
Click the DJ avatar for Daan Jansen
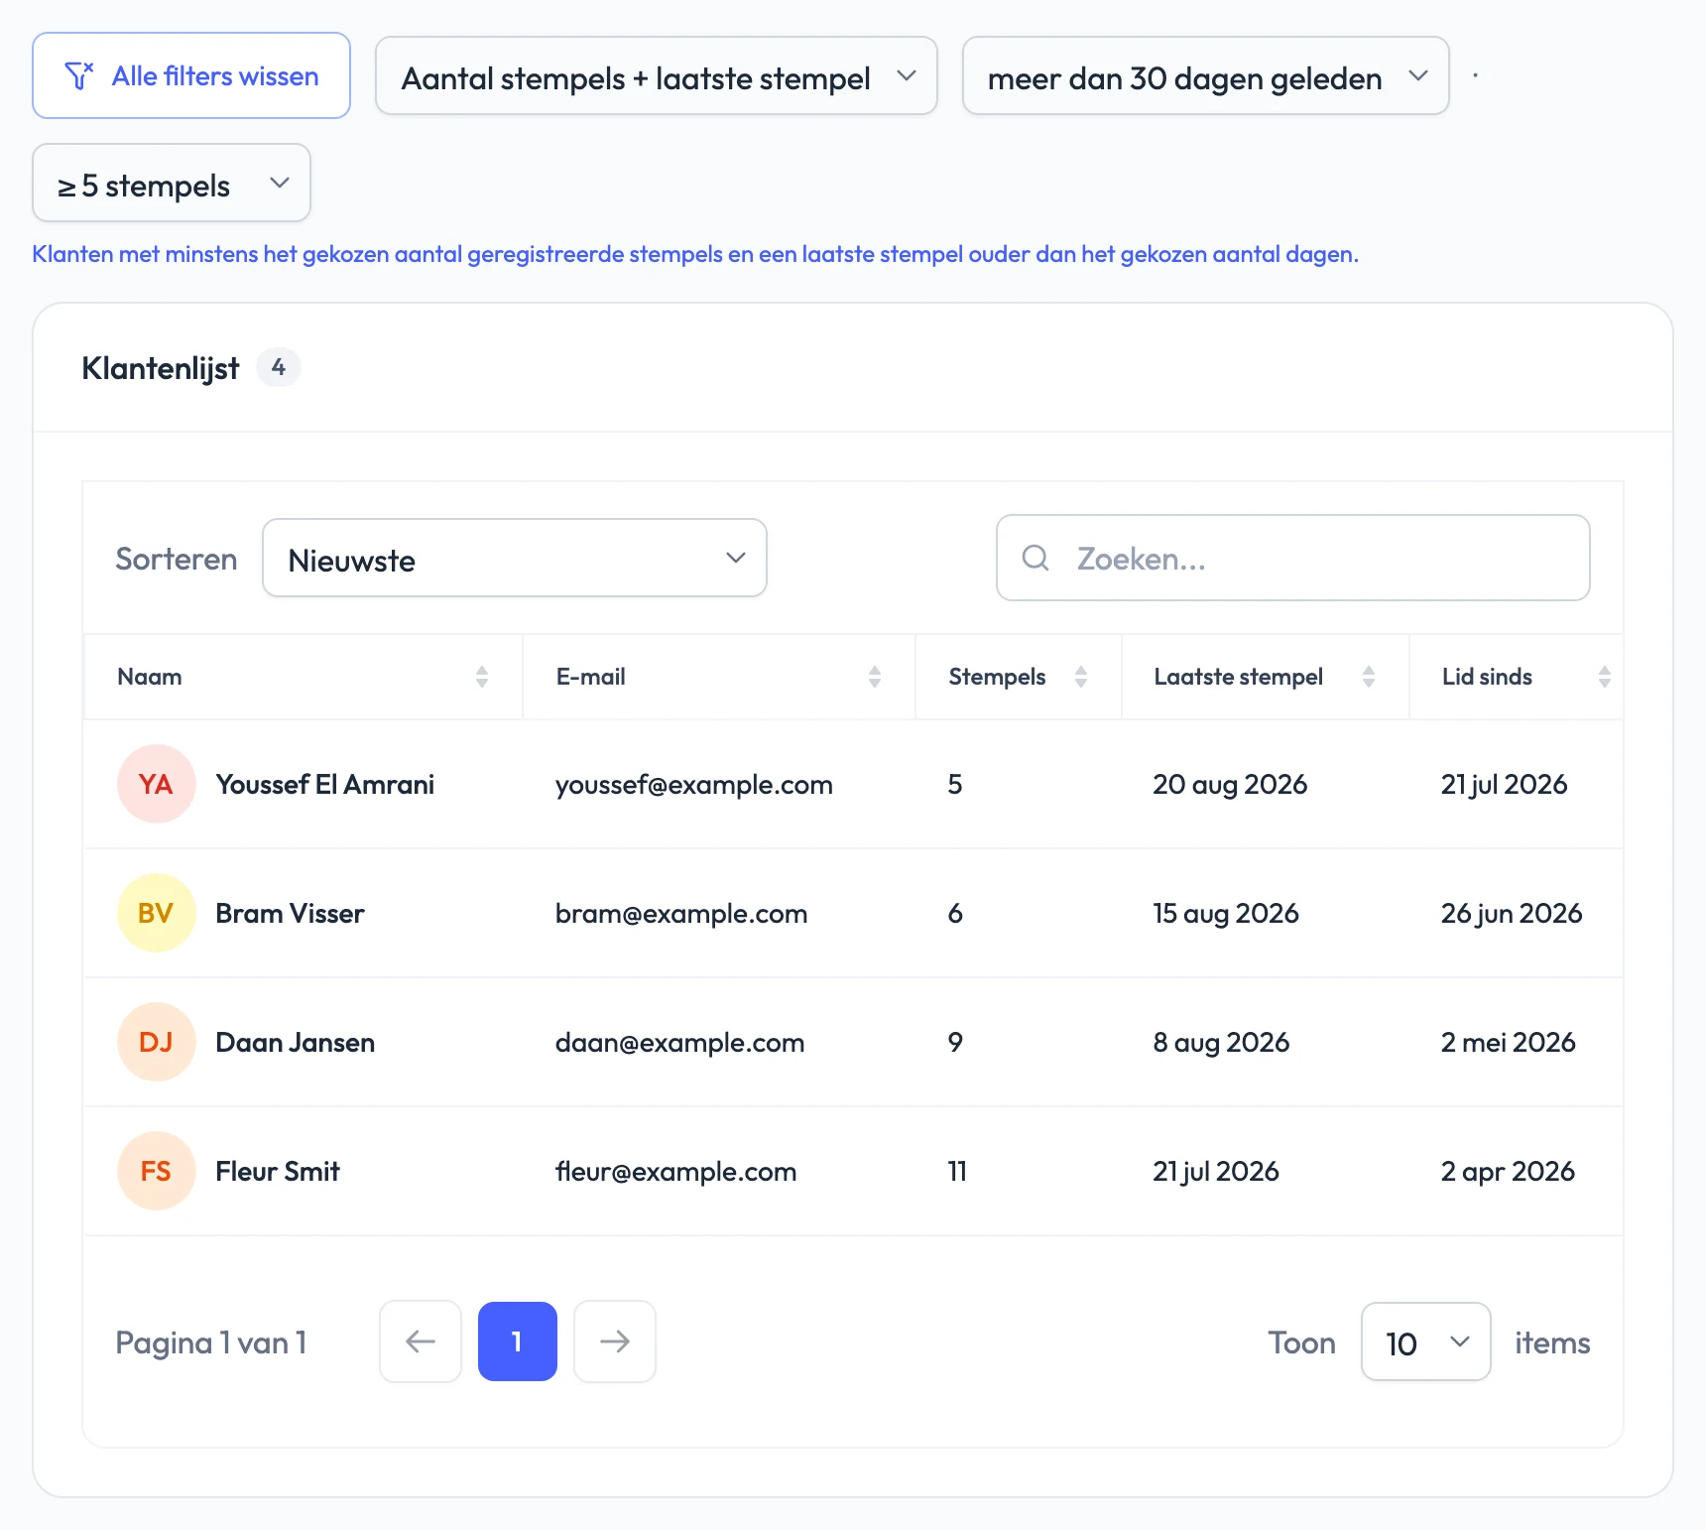[x=156, y=1042]
